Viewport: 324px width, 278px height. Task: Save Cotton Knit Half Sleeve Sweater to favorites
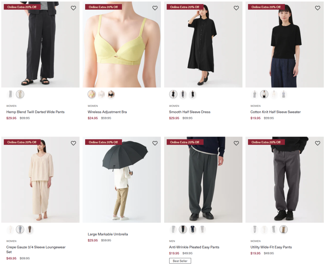pos(318,8)
